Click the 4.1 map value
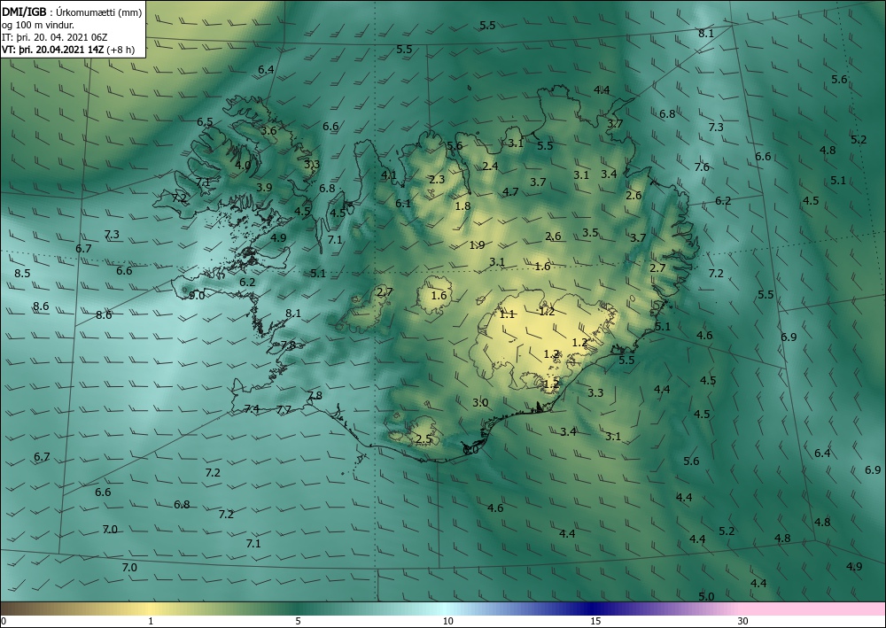The width and height of the screenshot is (886, 628). [389, 175]
